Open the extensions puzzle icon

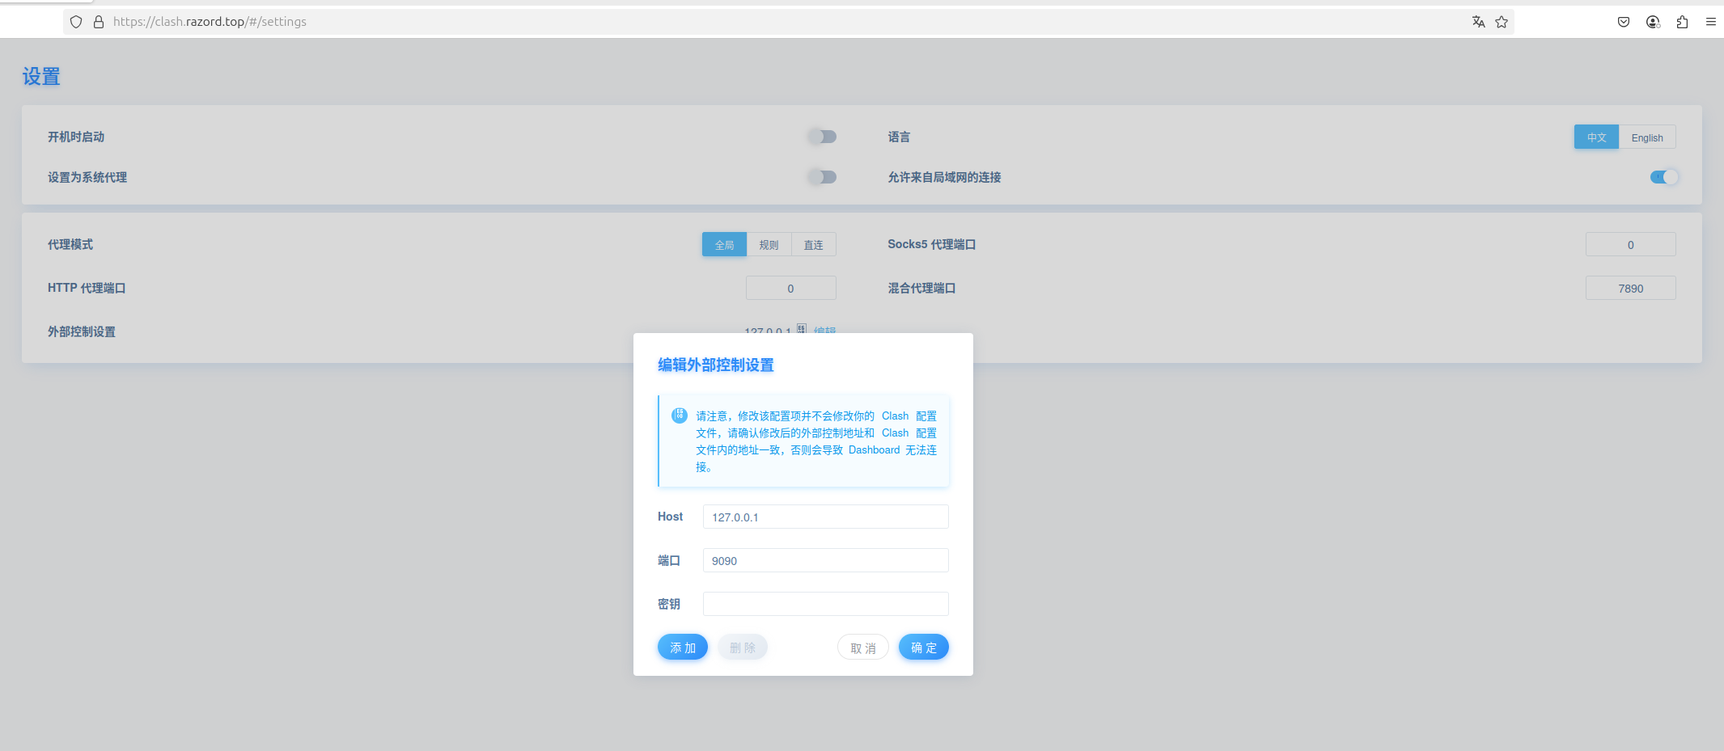(1682, 22)
